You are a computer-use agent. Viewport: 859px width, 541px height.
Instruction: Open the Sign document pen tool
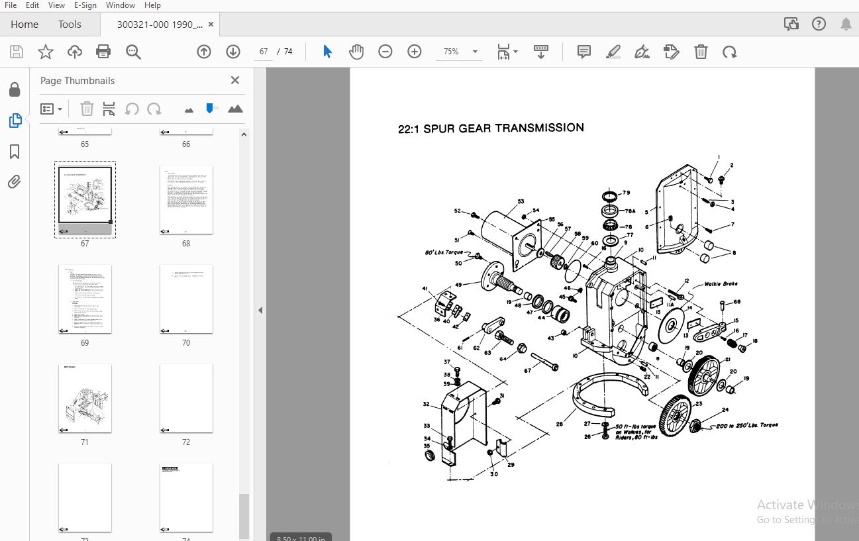[642, 52]
